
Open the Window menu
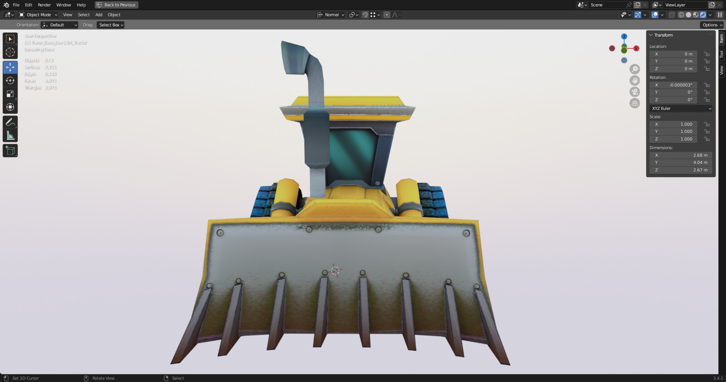coord(64,5)
